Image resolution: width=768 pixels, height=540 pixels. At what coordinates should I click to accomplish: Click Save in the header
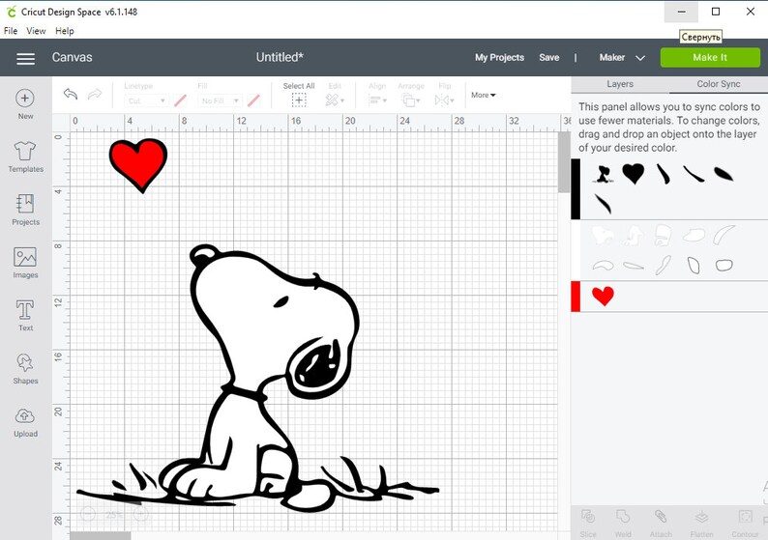coord(549,58)
